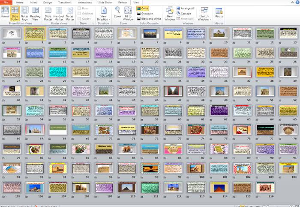Select slide 111 green thumbnail
Screen dimensions: 300x207
pos(150,187)
